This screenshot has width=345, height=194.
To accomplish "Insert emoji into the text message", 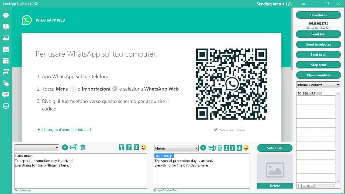I will 144,148.
